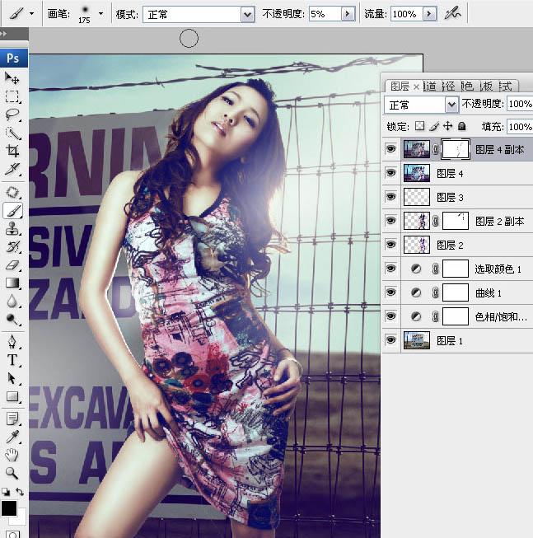The image size is (533, 538).
Task: Hide the 曲线 1 adjustment layer
Action: click(390, 292)
